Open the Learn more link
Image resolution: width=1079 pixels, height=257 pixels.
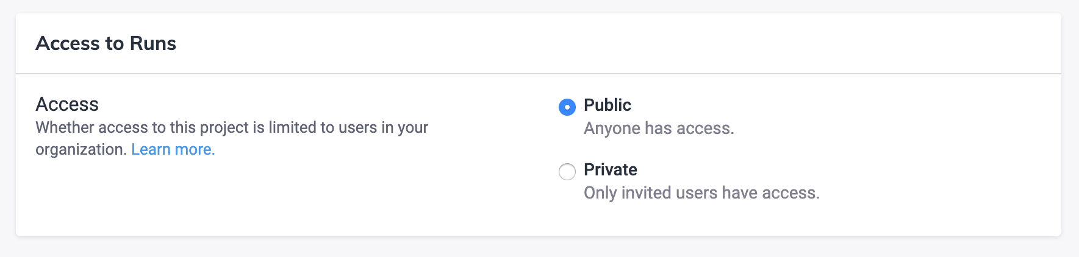173,149
